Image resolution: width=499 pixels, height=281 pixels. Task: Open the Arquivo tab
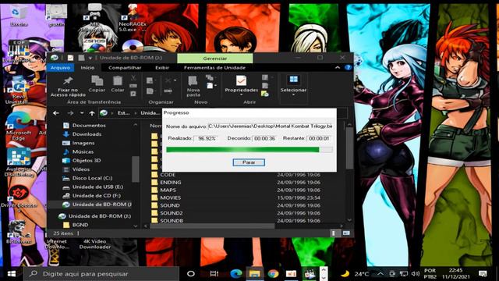pos(60,68)
